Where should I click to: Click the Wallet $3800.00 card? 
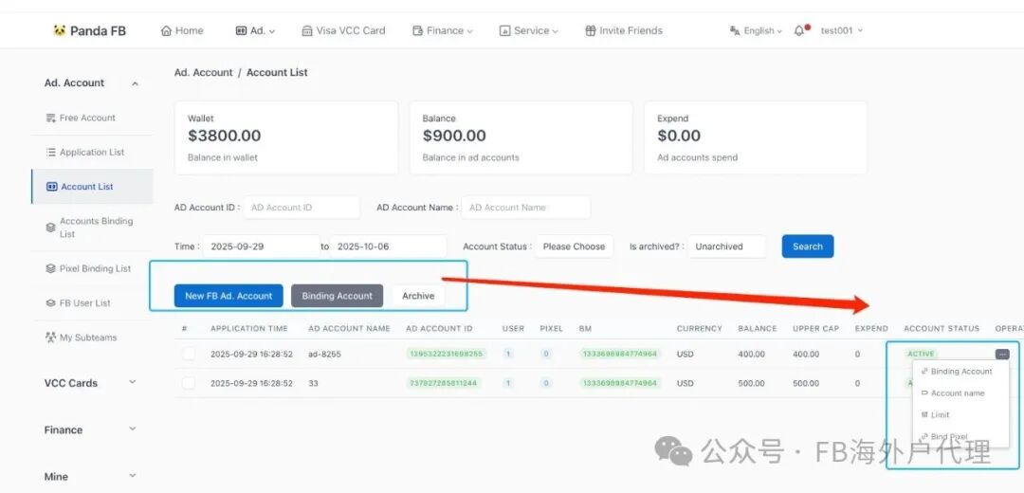click(286, 137)
